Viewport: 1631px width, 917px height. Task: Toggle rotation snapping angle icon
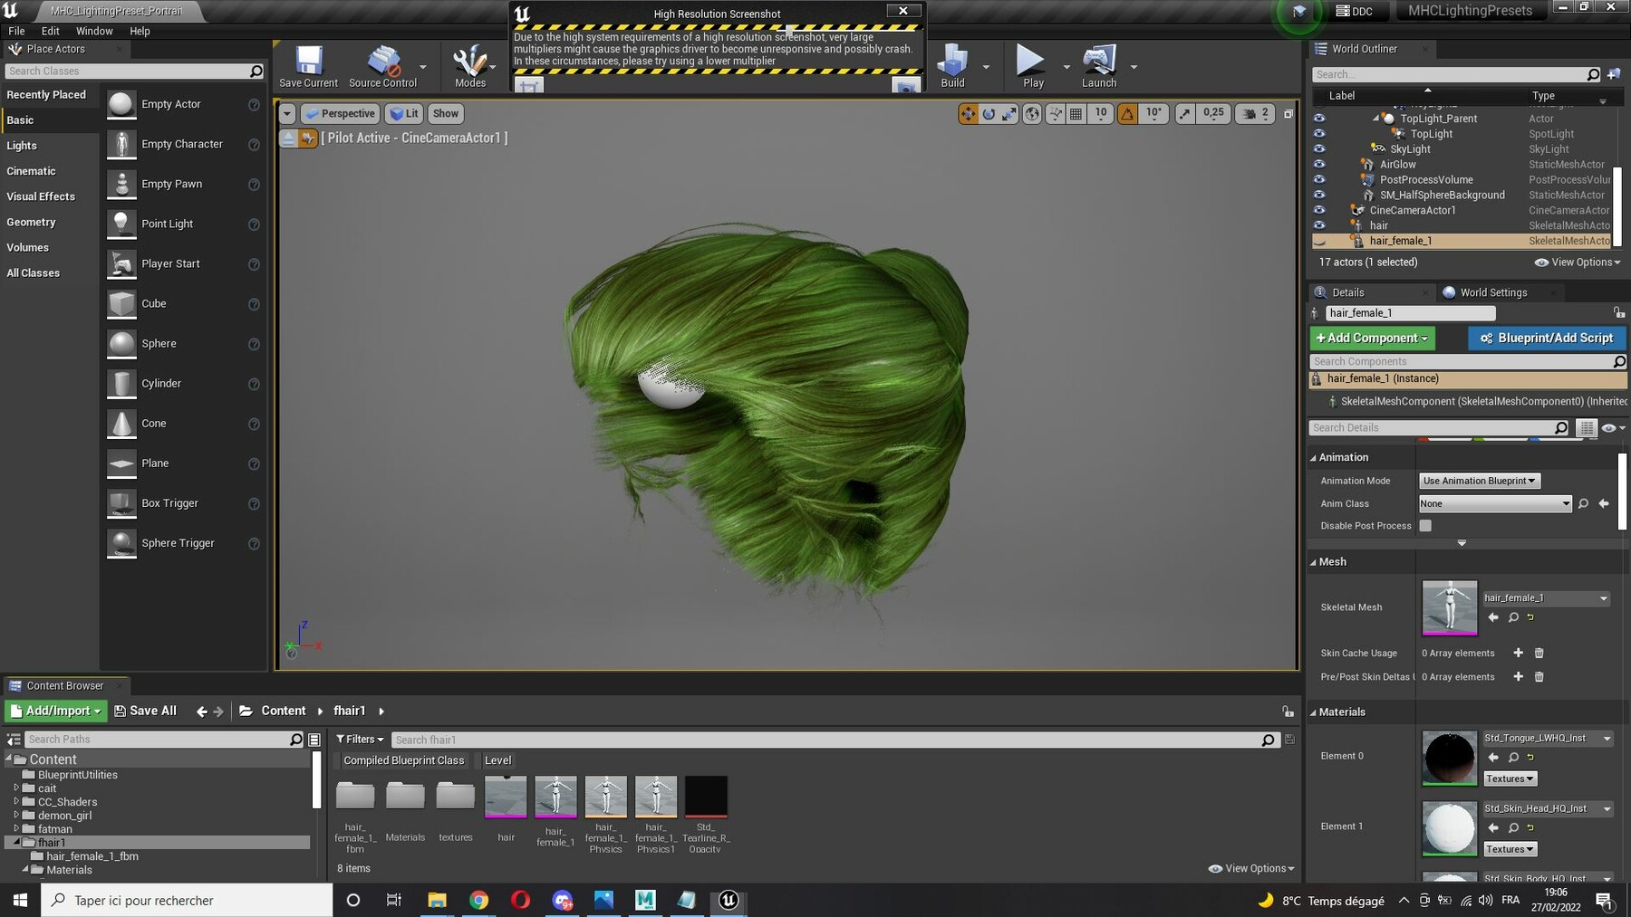(1127, 113)
